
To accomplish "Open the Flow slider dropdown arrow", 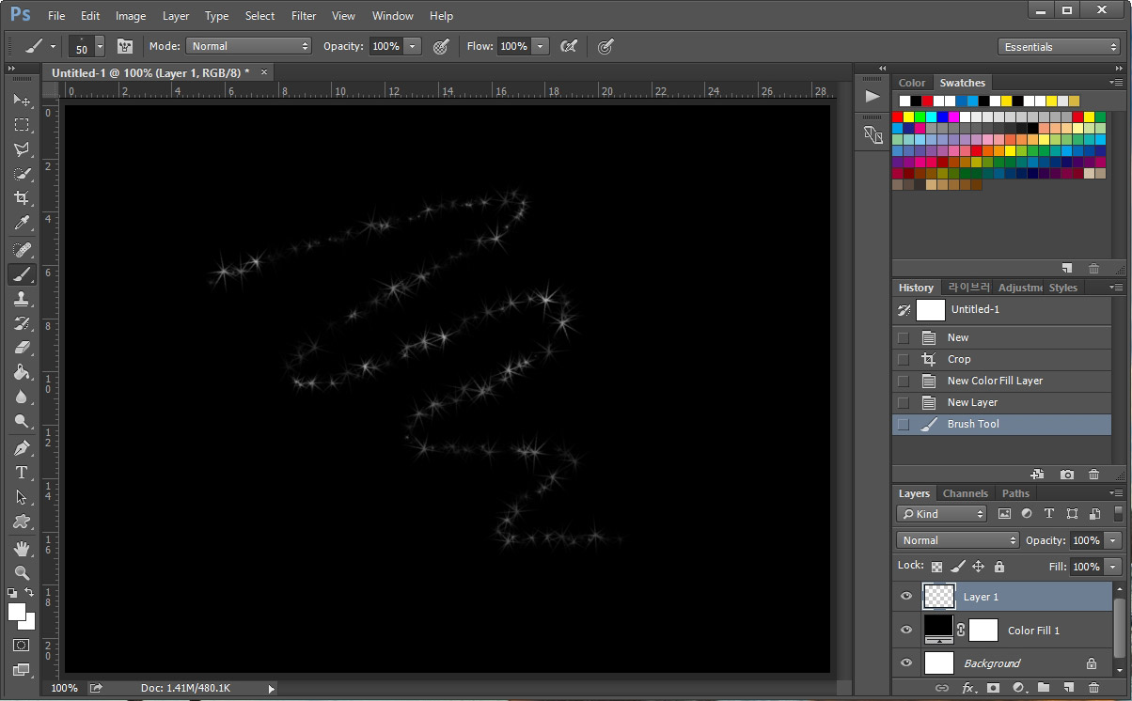I will tap(540, 46).
